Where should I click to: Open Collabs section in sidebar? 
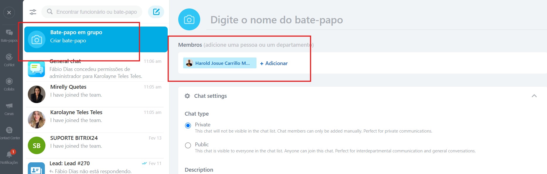[9, 84]
